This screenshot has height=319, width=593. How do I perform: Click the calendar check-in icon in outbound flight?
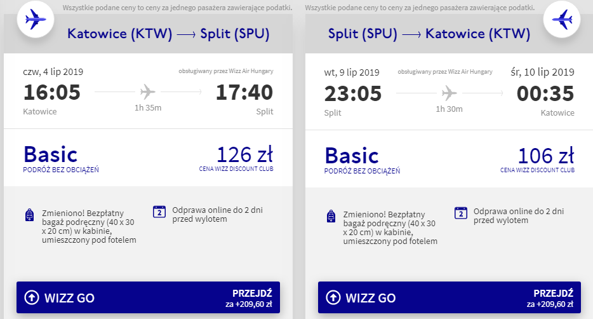pos(159,212)
